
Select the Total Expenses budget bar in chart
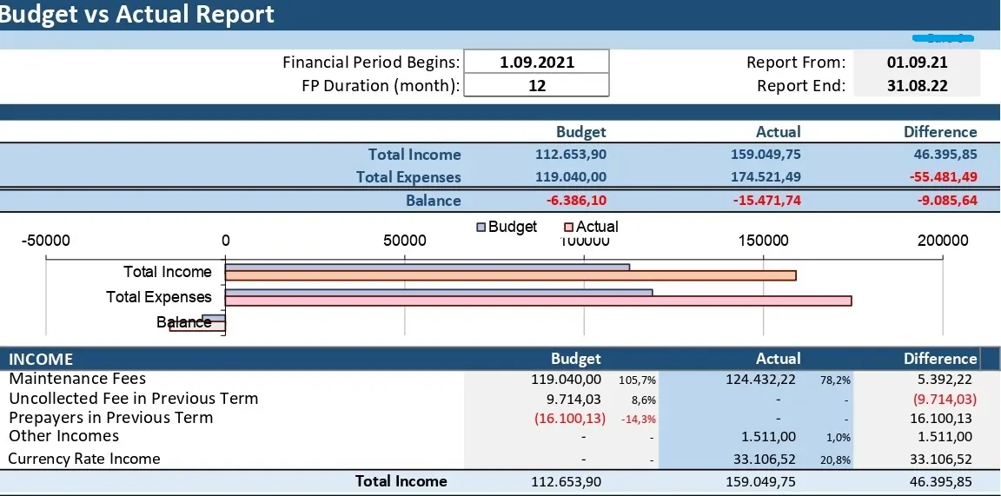click(x=439, y=293)
